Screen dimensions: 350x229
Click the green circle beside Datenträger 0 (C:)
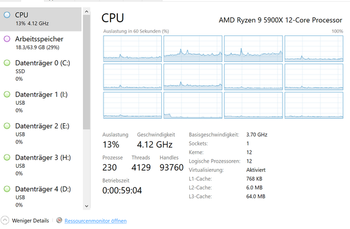click(x=7, y=63)
